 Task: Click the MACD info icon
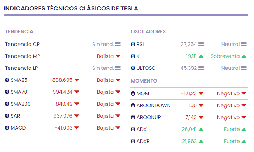(7, 128)
